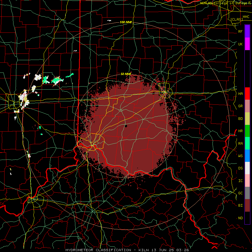Screen dimensions: 252x252
Task: Click the [CLAS] units label
Action: 237,19
